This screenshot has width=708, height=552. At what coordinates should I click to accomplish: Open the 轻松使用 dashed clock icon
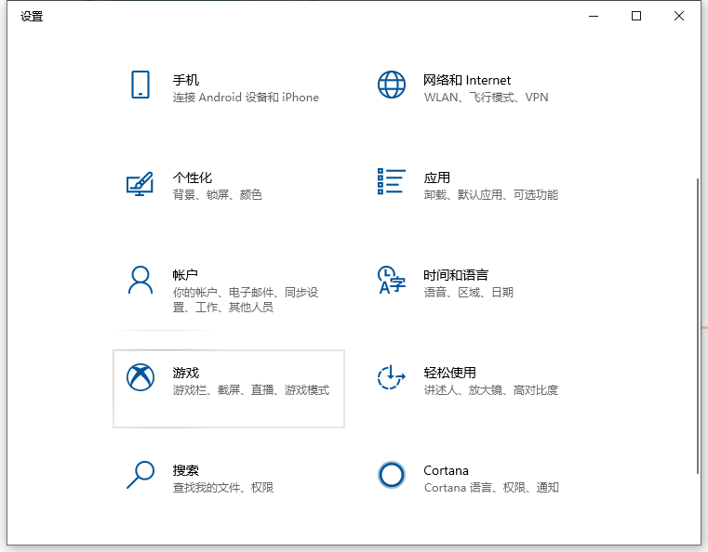[392, 377]
